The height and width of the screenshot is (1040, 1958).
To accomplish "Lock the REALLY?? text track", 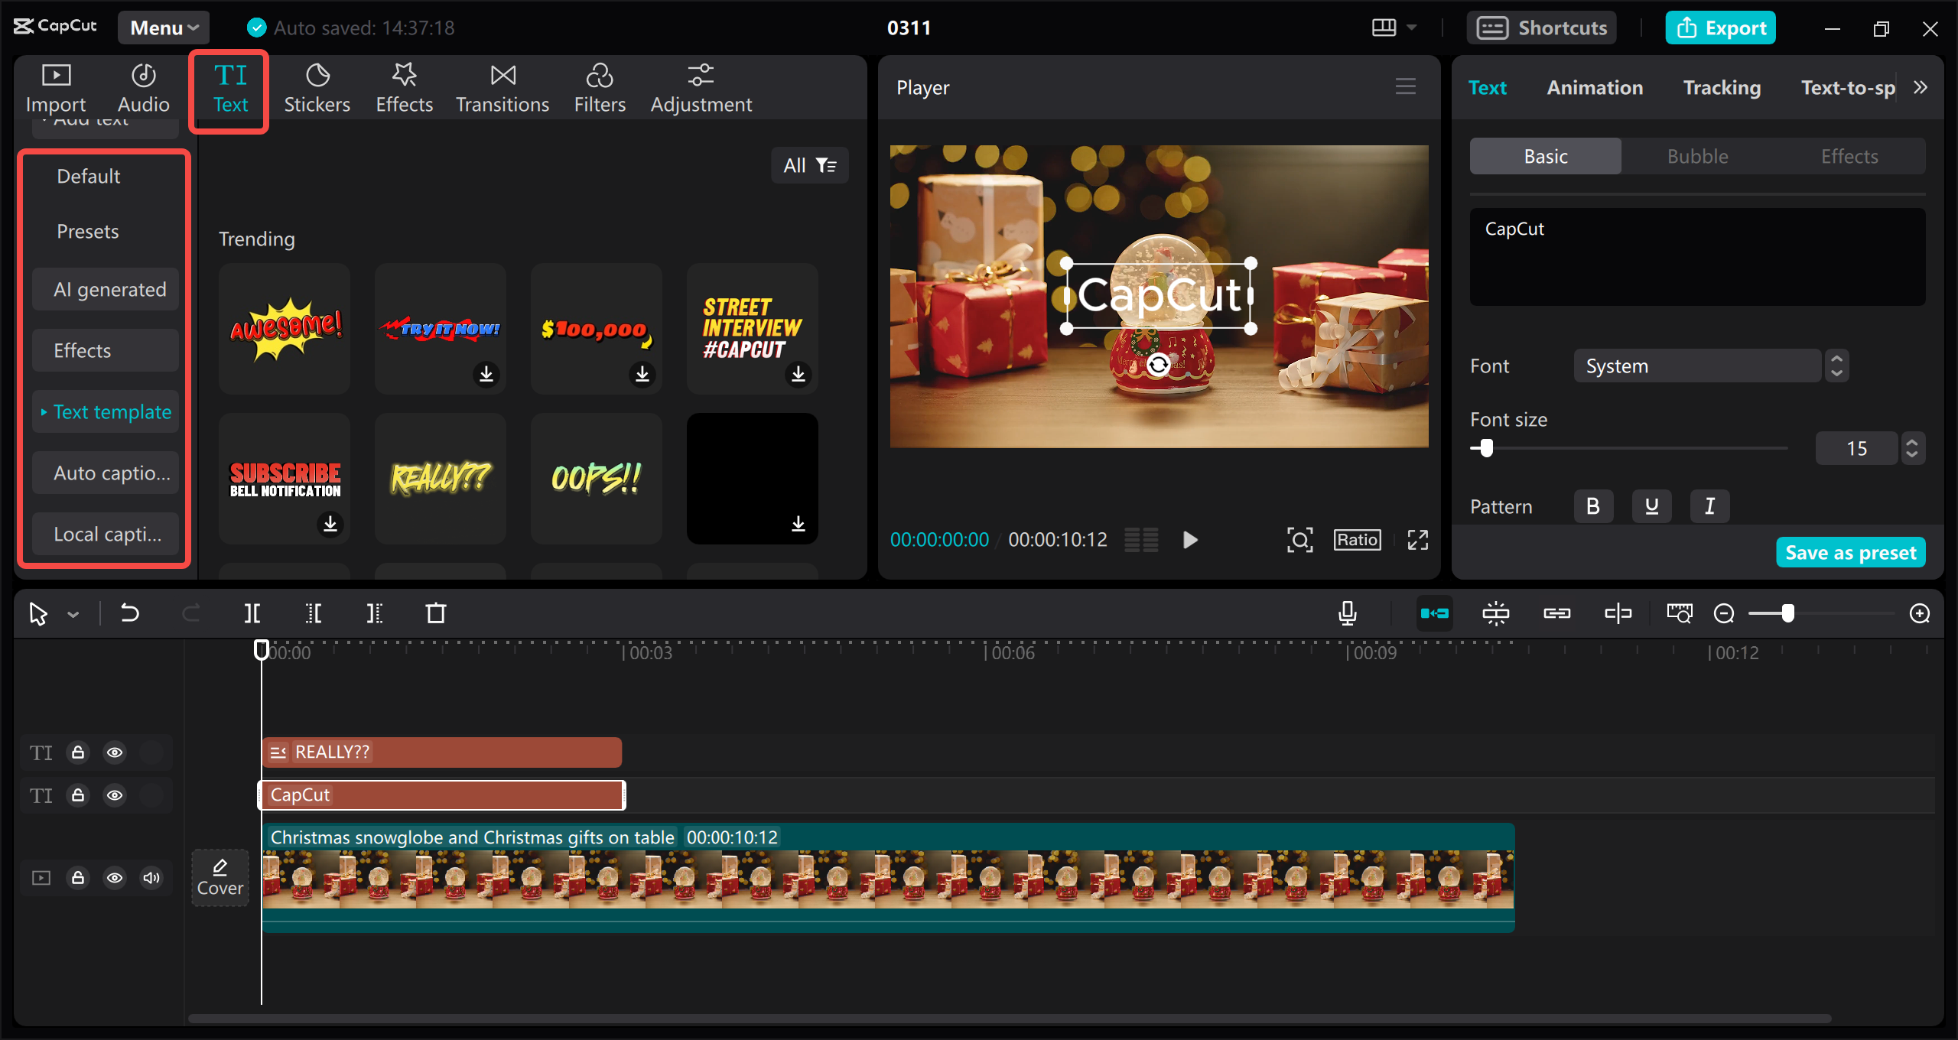I will (78, 752).
